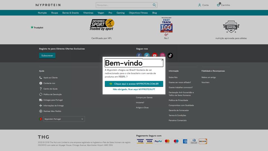Open the Termos & Condições link
The height and width of the screenshot is (151, 268).
178,115
